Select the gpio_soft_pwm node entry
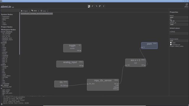 click(7, 93)
